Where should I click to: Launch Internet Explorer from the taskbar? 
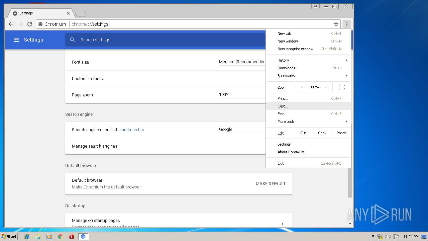click(27, 237)
